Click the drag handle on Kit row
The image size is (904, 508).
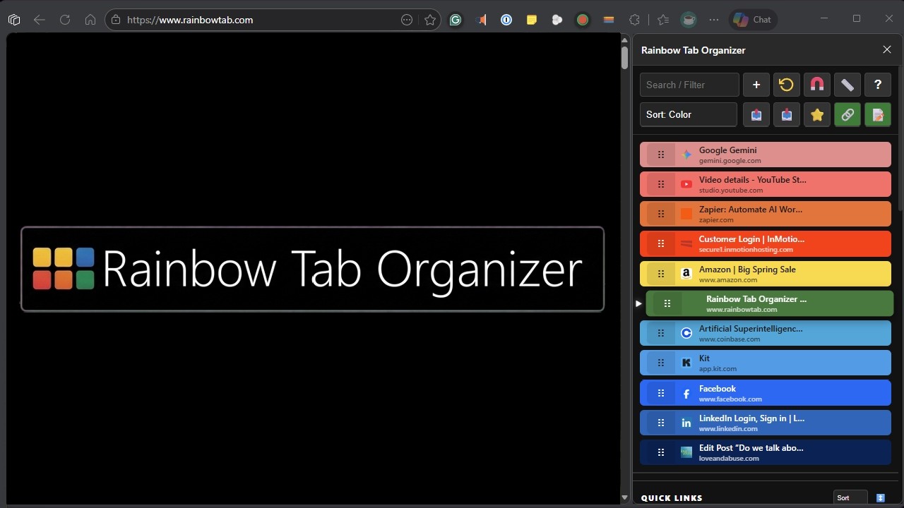[x=661, y=363]
